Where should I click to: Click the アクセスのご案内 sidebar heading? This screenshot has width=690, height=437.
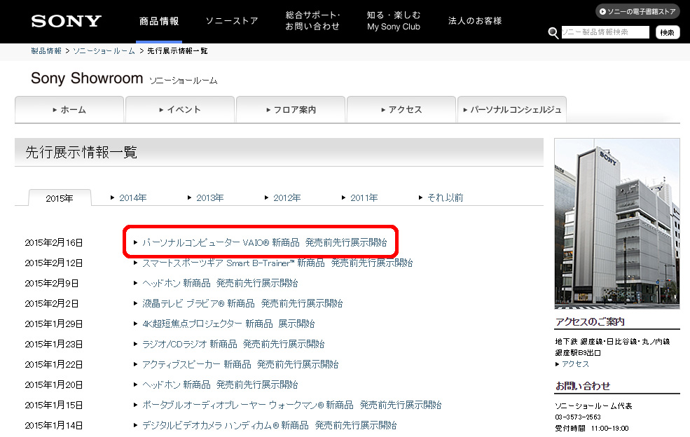tap(590, 321)
